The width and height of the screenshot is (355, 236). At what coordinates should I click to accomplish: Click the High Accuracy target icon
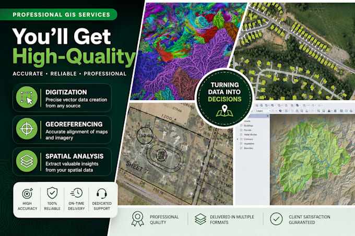click(x=27, y=193)
